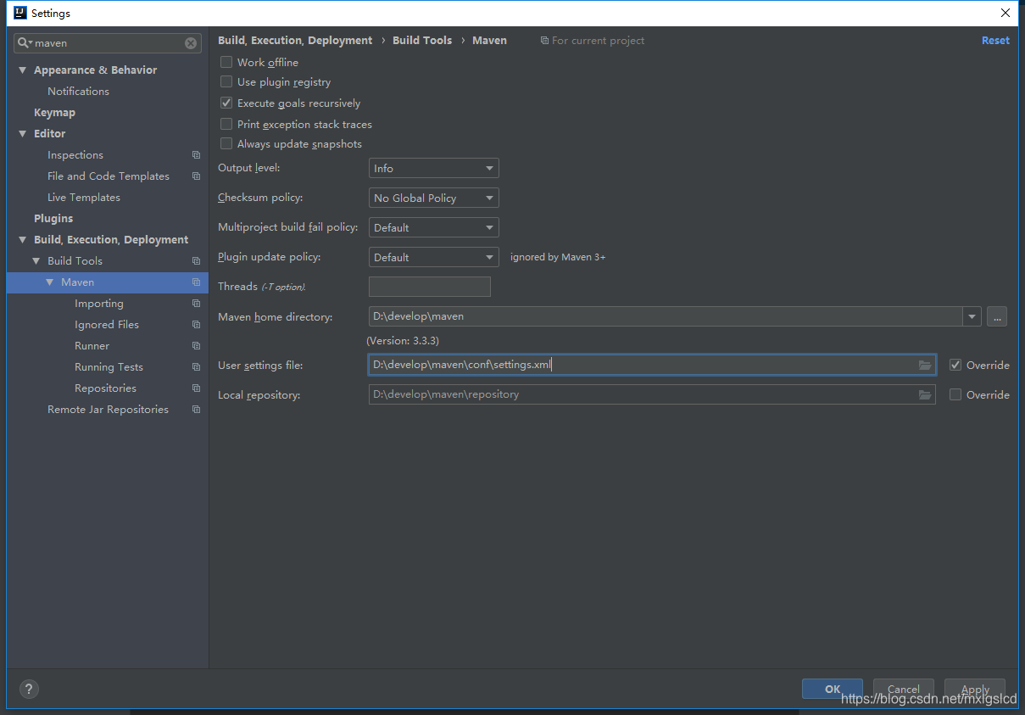Open the Plugin update policy dropdown
The height and width of the screenshot is (715, 1025).
click(434, 257)
